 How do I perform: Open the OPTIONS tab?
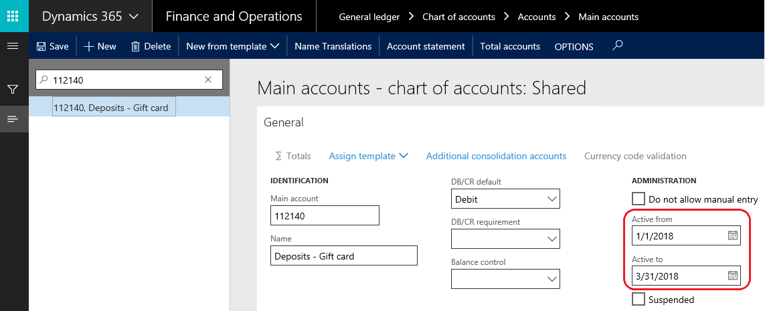point(574,47)
